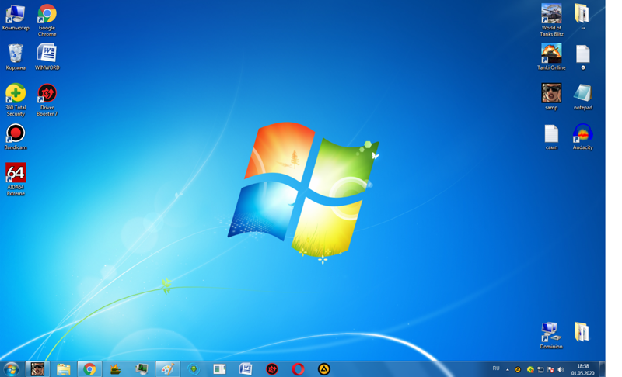The width and height of the screenshot is (622, 377).
Task: Open the Компьютер desktop icon
Action: tap(16, 17)
